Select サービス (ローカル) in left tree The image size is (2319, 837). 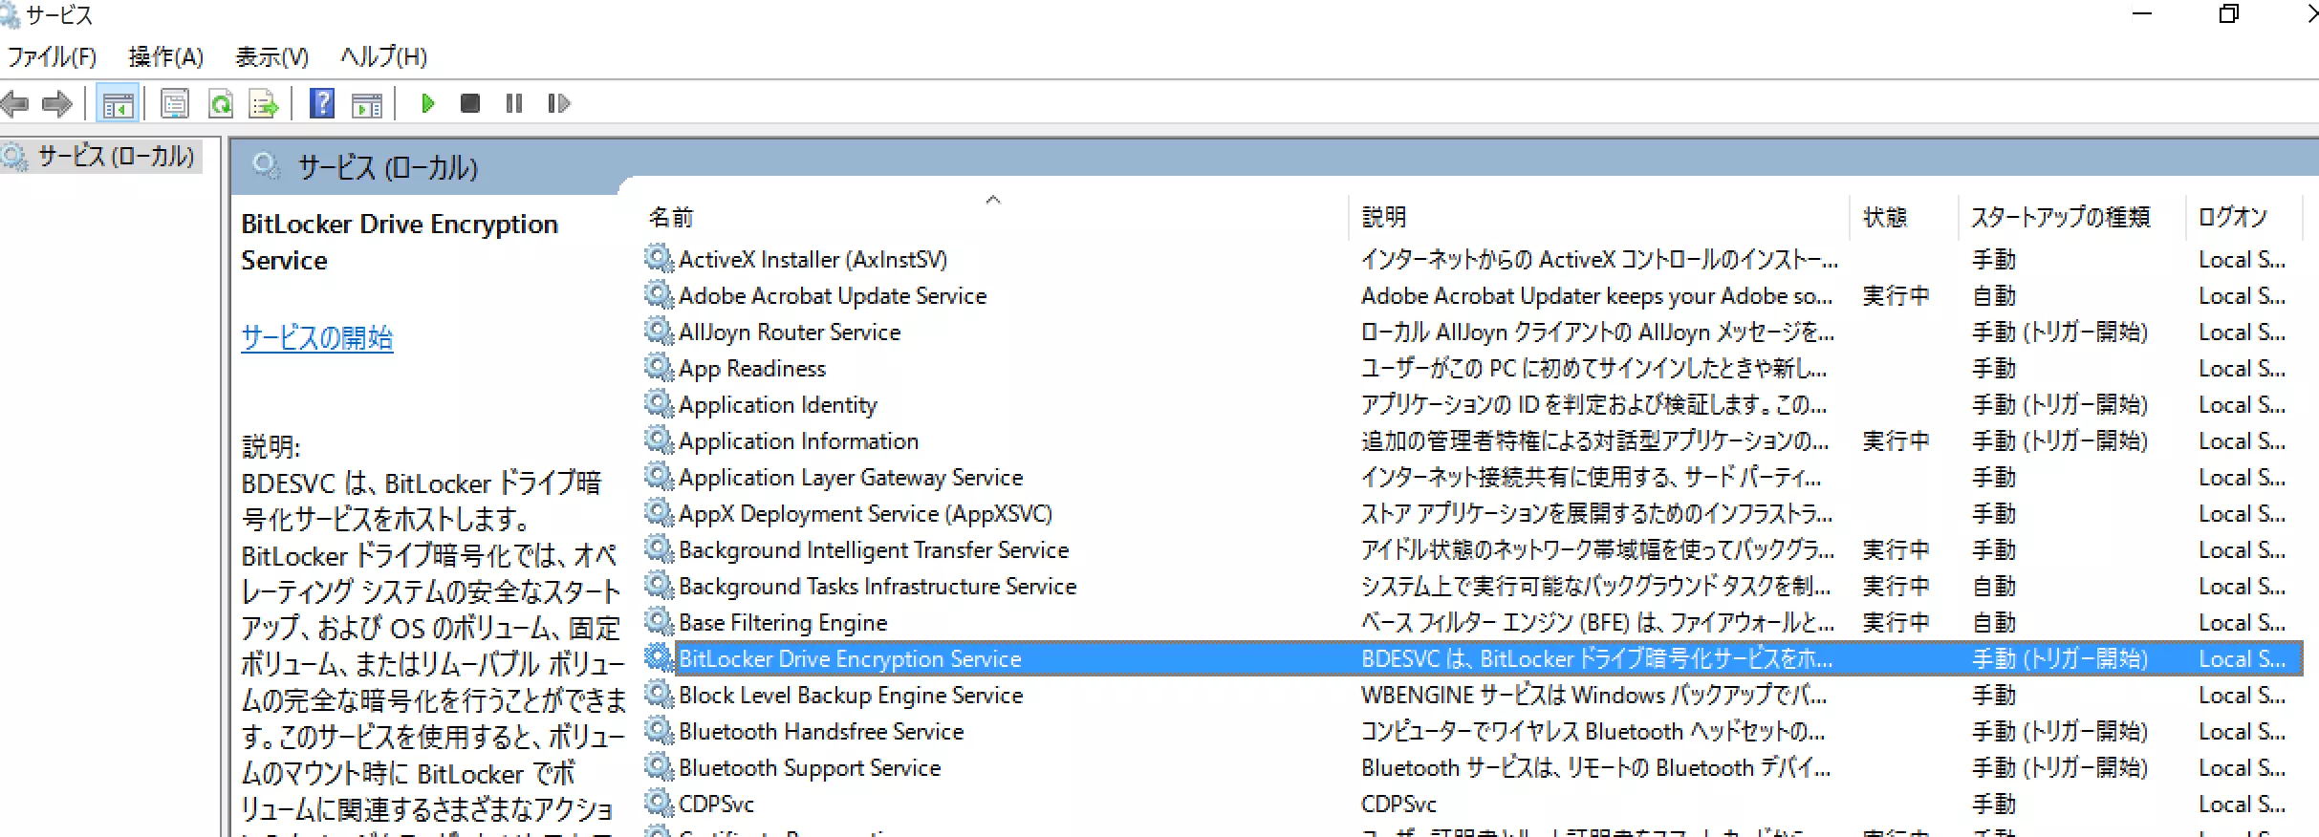click(115, 156)
